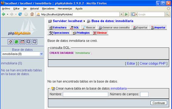Click the Google search box
This screenshot has height=109, width=172.
coord(151,14)
